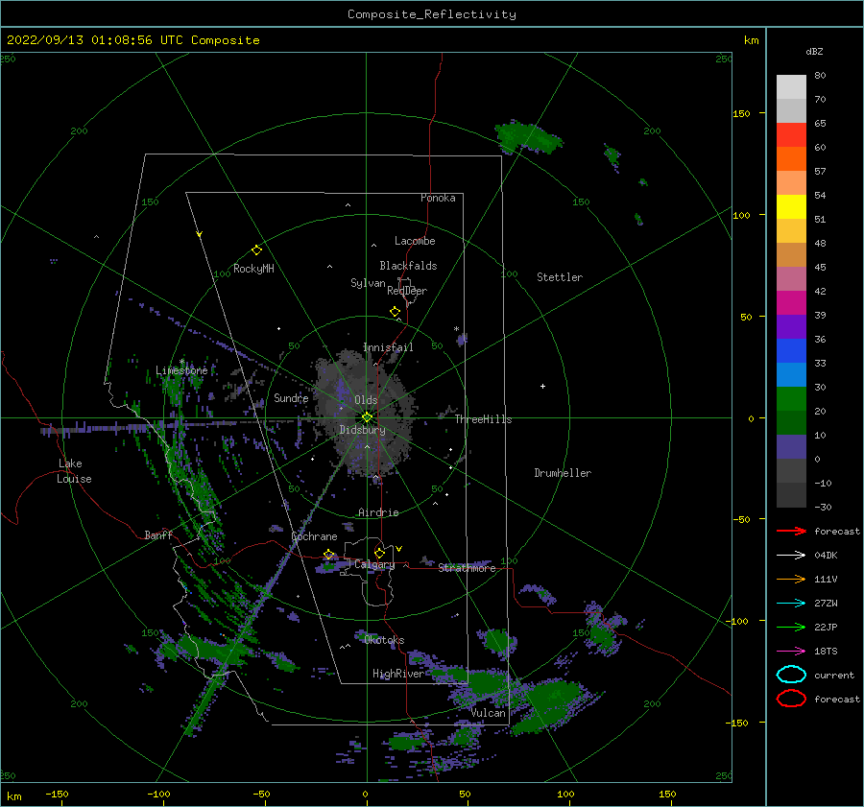The height and width of the screenshot is (807, 864).
Task: Click the Okotoks label
Action: coord(385,640)
